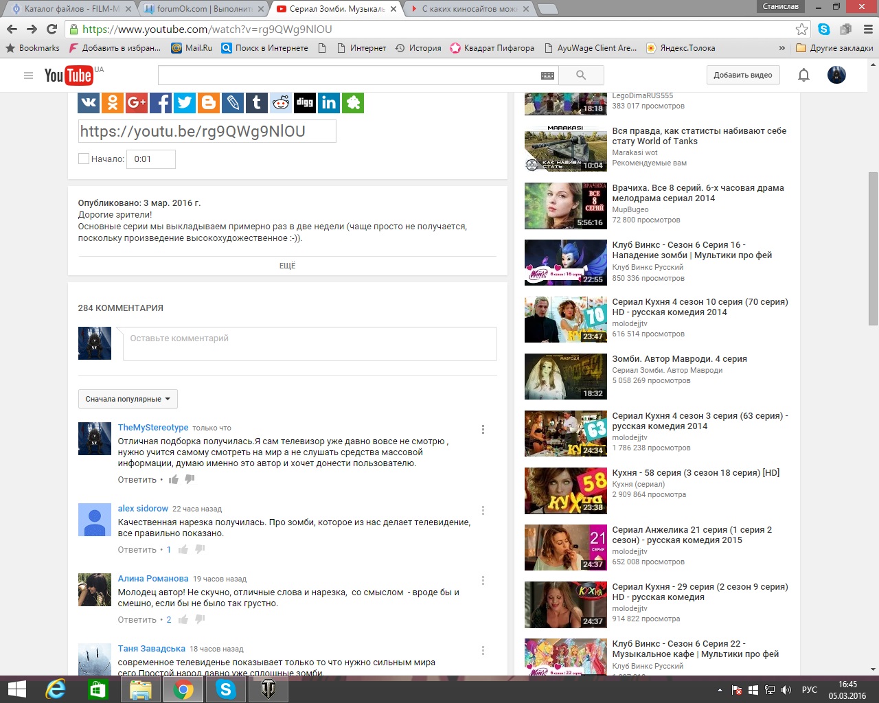The image size is (879, 703).
Task: Expand the hidden bookmarks overflow chevron
Action: tap(781, 48)
